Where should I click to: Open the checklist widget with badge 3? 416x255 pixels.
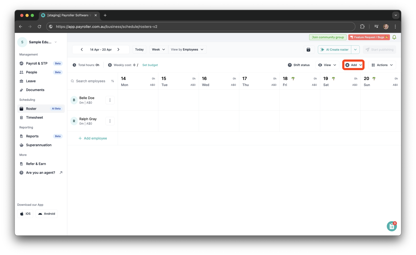tap(392, 226)
